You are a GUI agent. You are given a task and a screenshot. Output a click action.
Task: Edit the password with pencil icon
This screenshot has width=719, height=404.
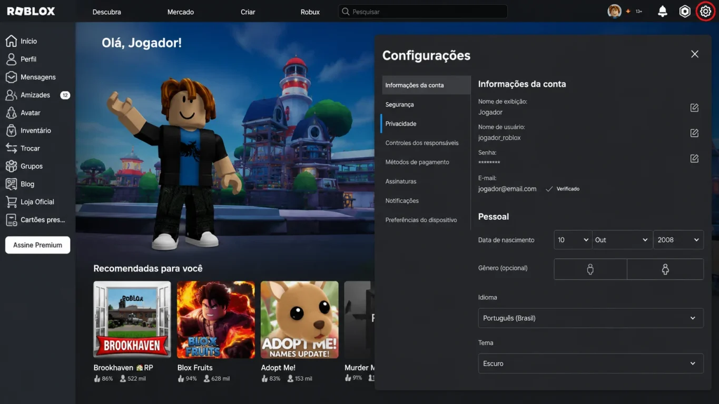(x=694, y=158)
